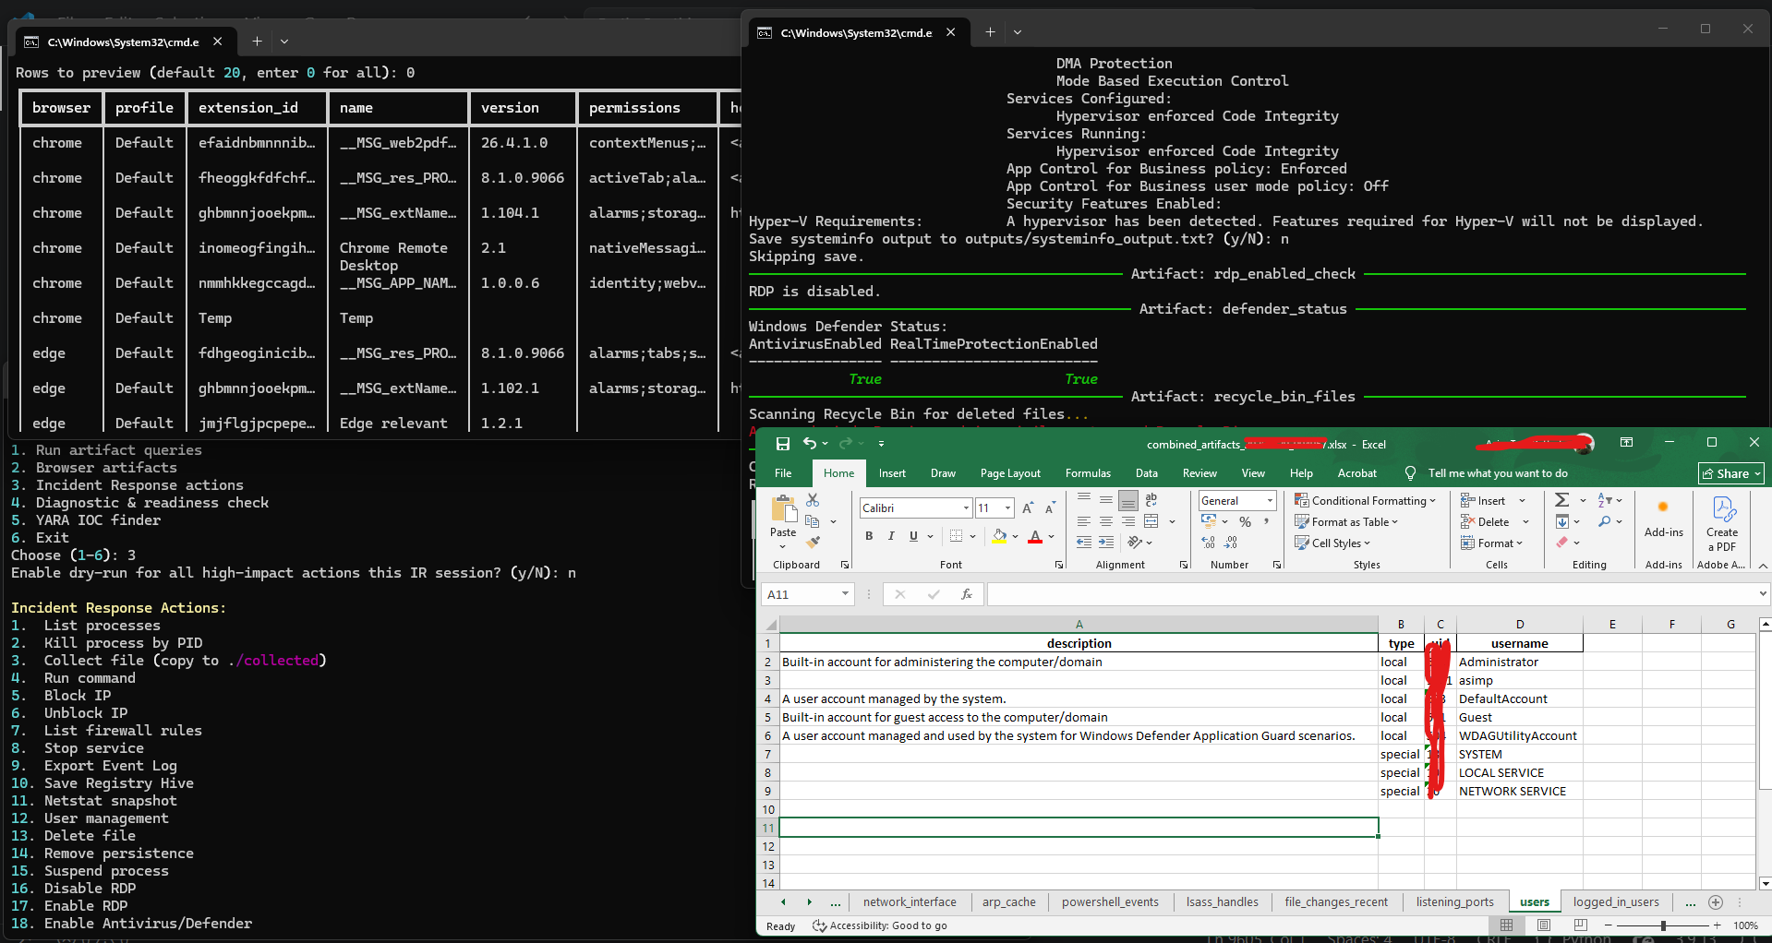Open new tab in left cmd window

pyautogui.click(x=257, y=42)
